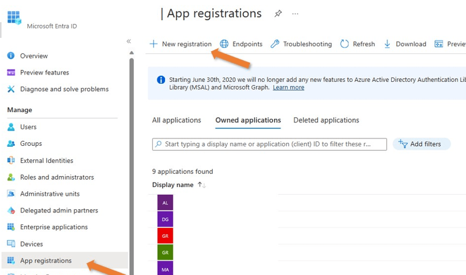Viewport: 466px width, 275px height.
Task: Click the Add filters button
Action: tap(421, 144)
